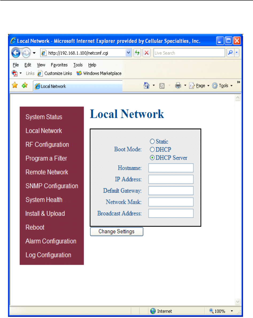The image size is (253, 318).
Task: Open the search options dropdown arrow
Action: pyautogui.click(x=237, y=53)
